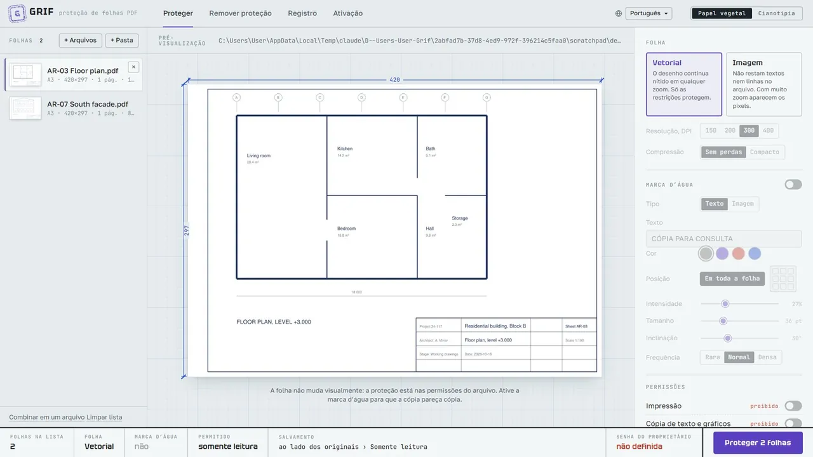Click the Combinar em um arquivo link
813x457 pixels.
pyautogui.click(x=47, y=417)
